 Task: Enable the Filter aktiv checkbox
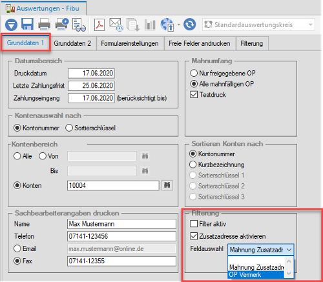194,224
